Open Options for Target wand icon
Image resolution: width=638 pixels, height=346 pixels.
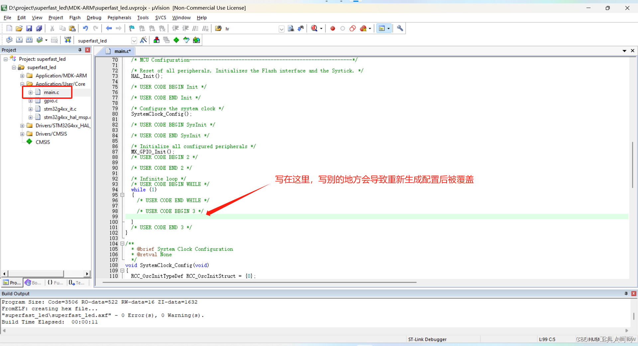point(144,40)
